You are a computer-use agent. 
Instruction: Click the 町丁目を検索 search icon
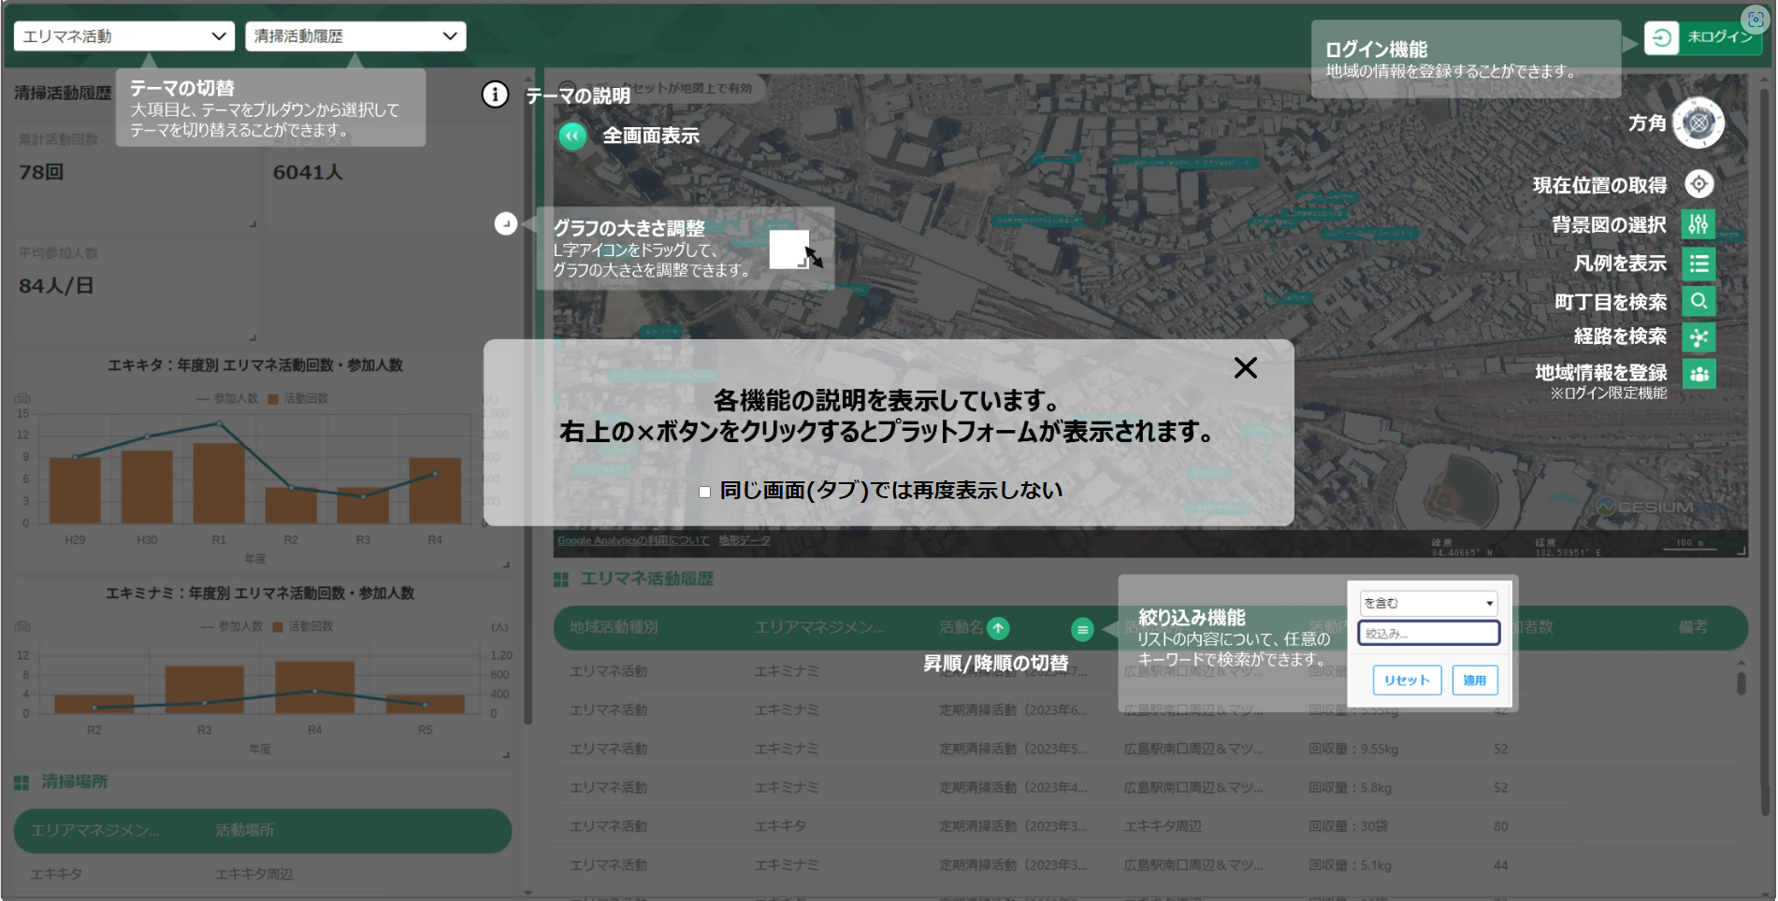coord(1698,301)
